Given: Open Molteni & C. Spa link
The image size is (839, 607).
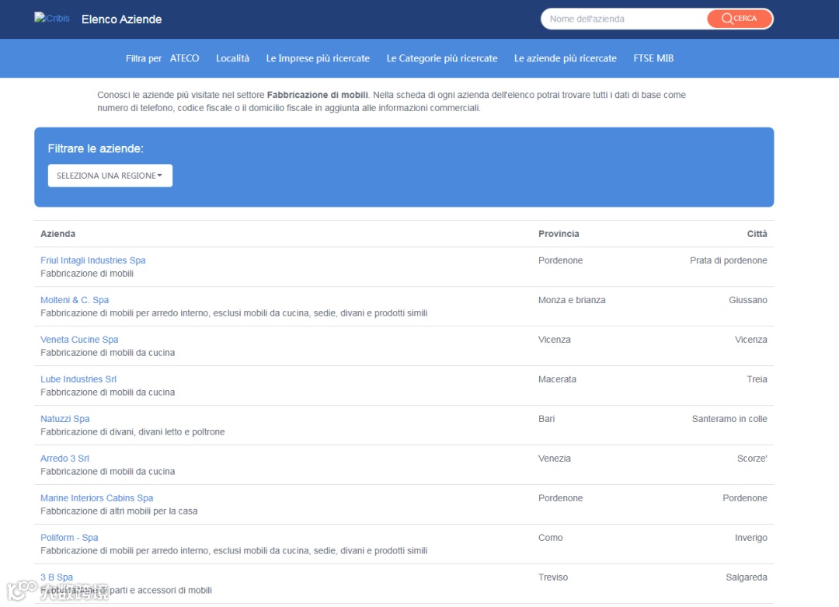Looking at the screenshot, I should pyautogui.click(x=75, y=300).
